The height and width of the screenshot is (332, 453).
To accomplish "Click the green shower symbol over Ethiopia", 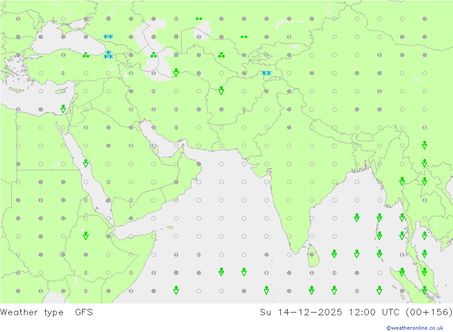I will coord(86,236).
